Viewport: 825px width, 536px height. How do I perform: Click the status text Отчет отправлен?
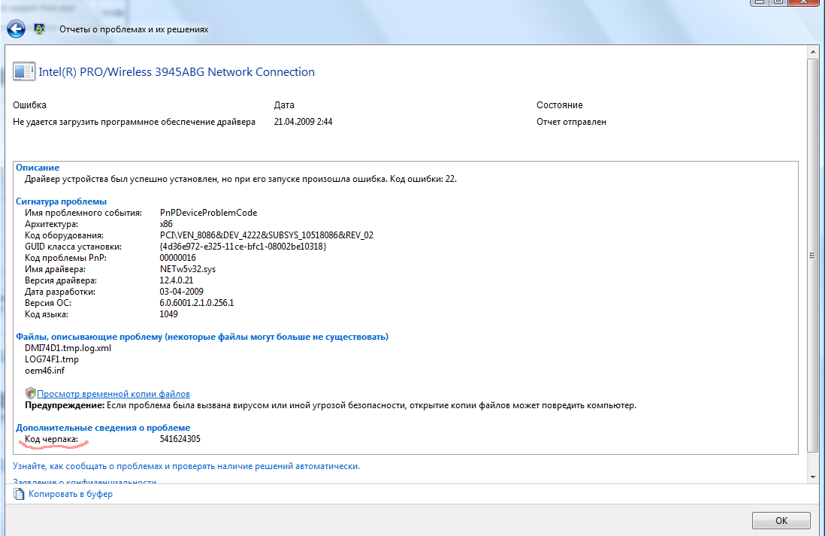571,122
